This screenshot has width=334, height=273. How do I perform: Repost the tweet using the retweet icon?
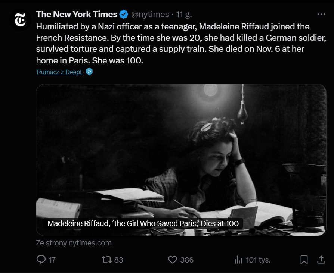coord(107,260)
